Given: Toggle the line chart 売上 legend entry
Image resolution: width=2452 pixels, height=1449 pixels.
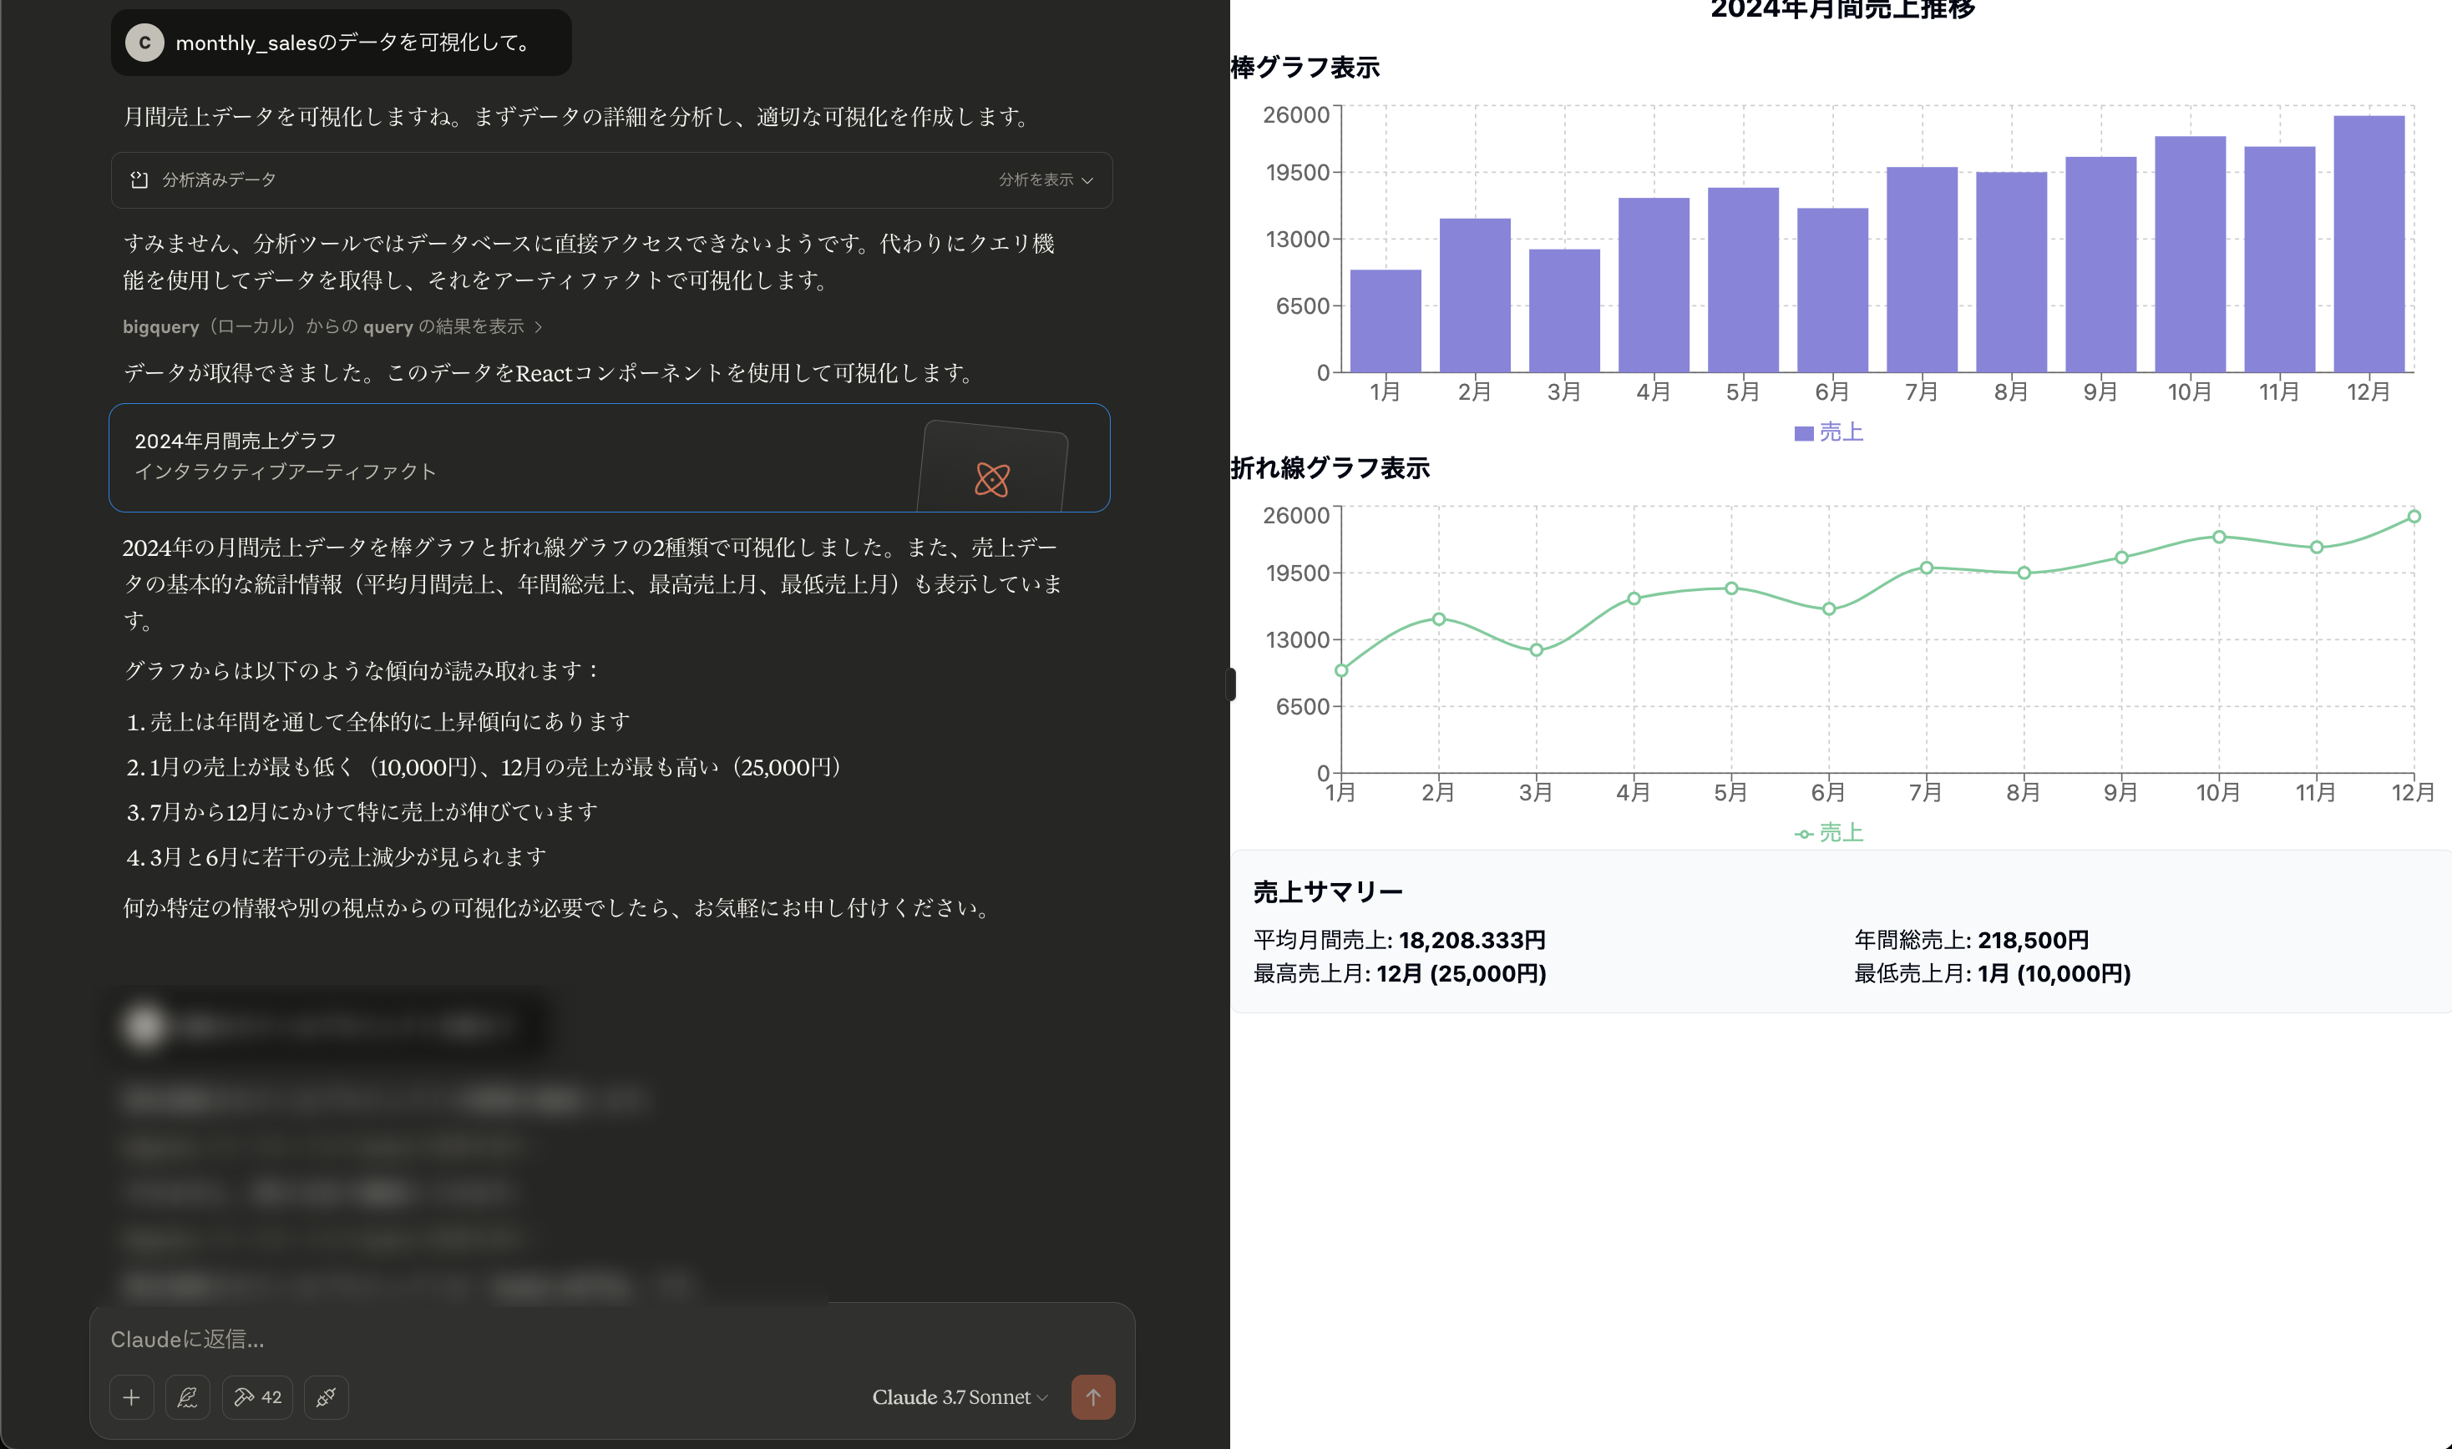Looking at the screenshot, I should click(1829, 833).
